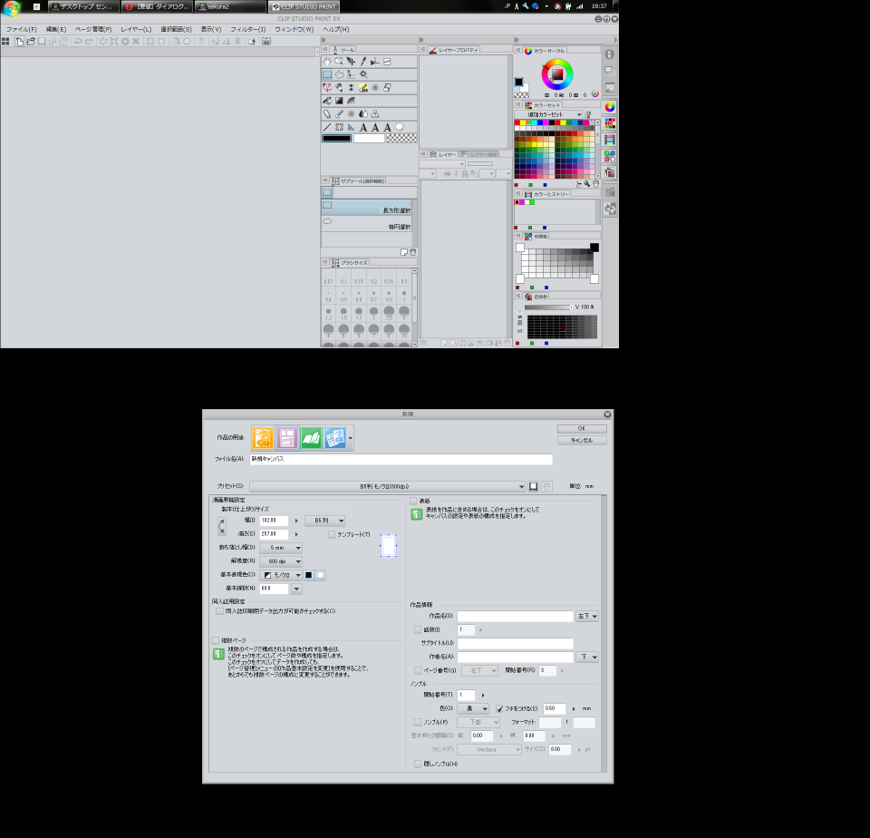Click the Redo arrow in the toolbar
The image size is (870, 838).
point(89,42)
